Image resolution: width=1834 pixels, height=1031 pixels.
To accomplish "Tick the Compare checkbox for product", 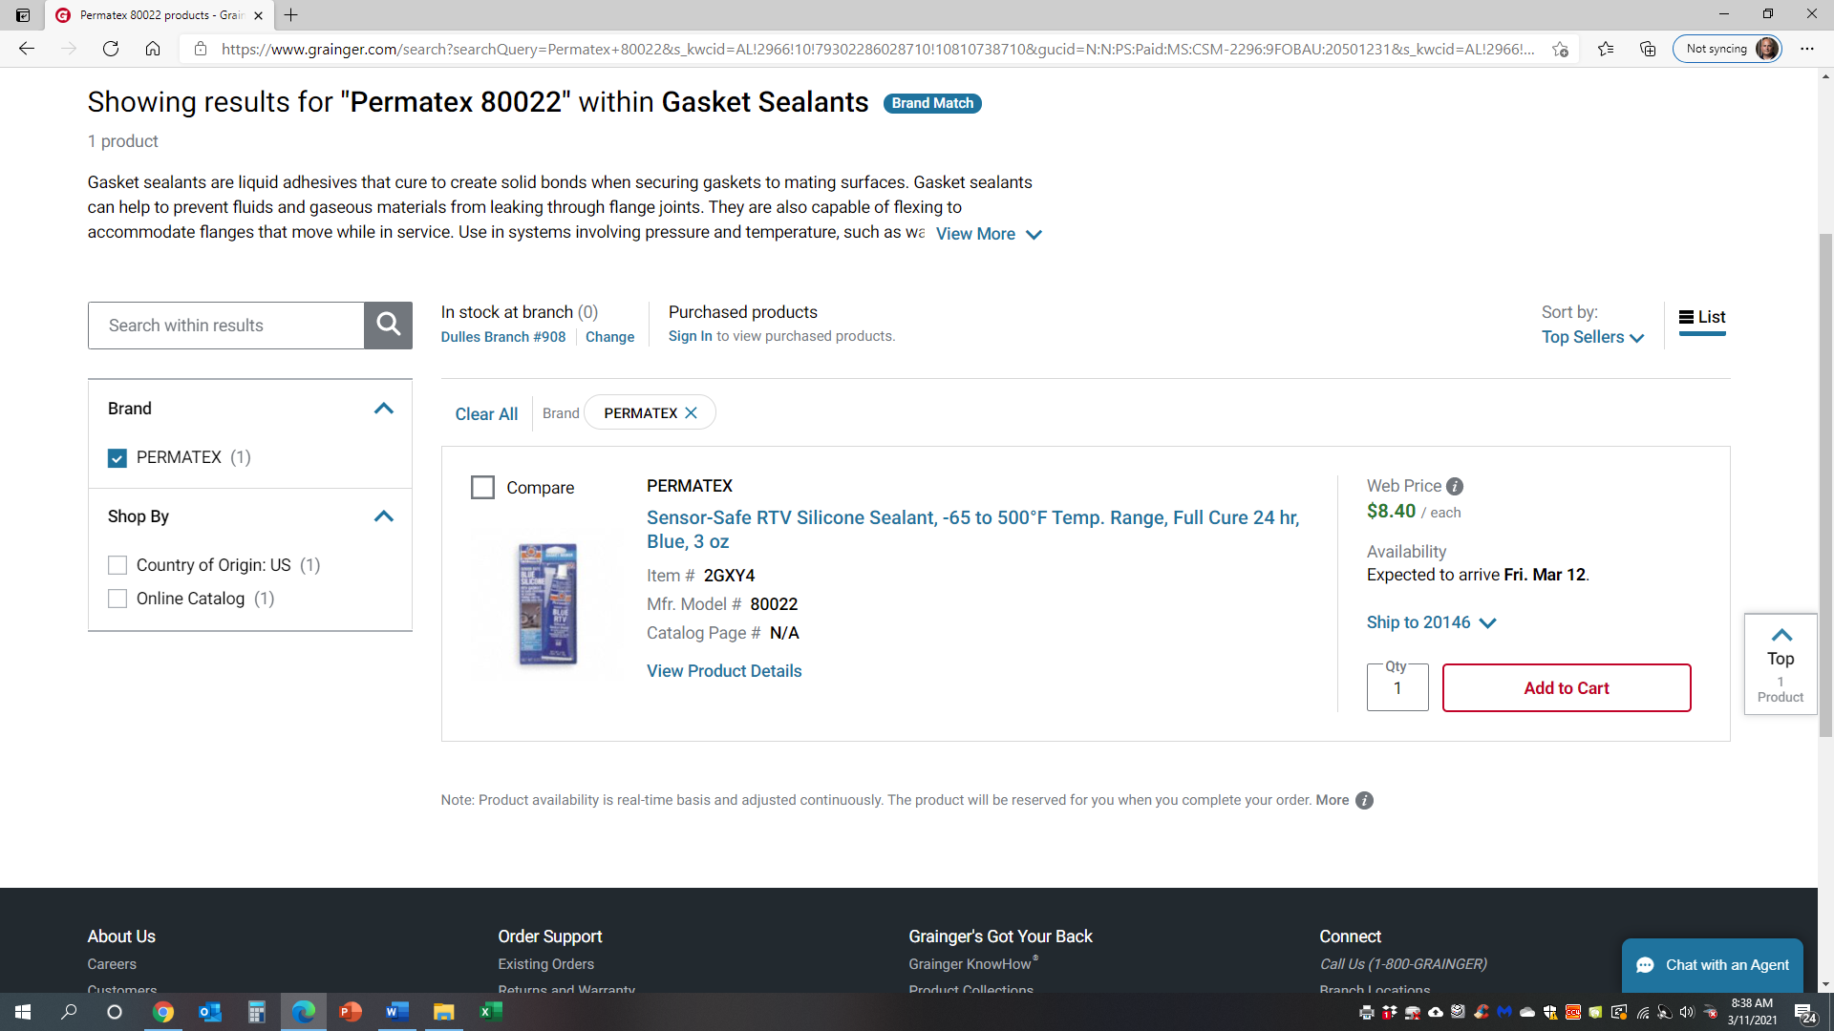I will pos(483,488).
